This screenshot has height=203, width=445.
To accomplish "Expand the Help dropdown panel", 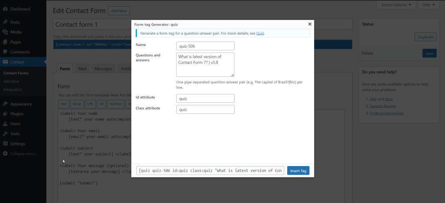I will point(429,5).
